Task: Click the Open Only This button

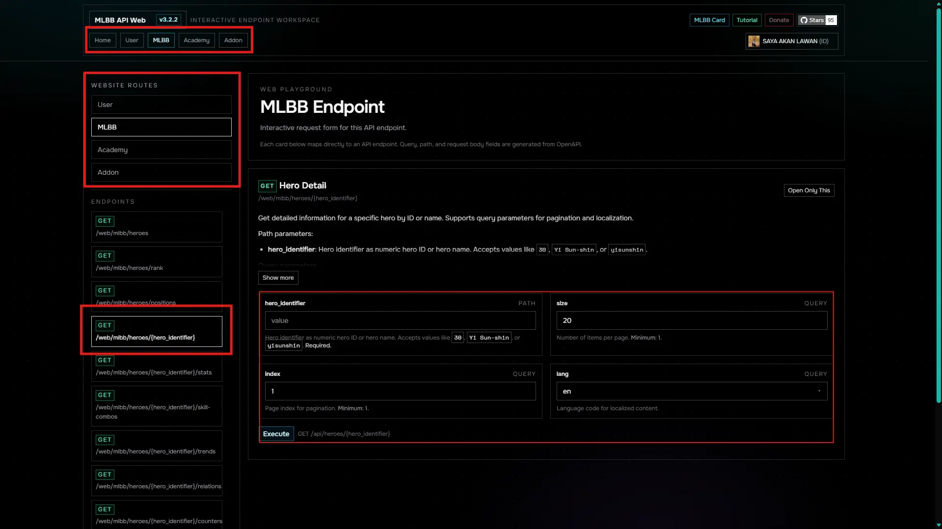Action: pos(808,190)
